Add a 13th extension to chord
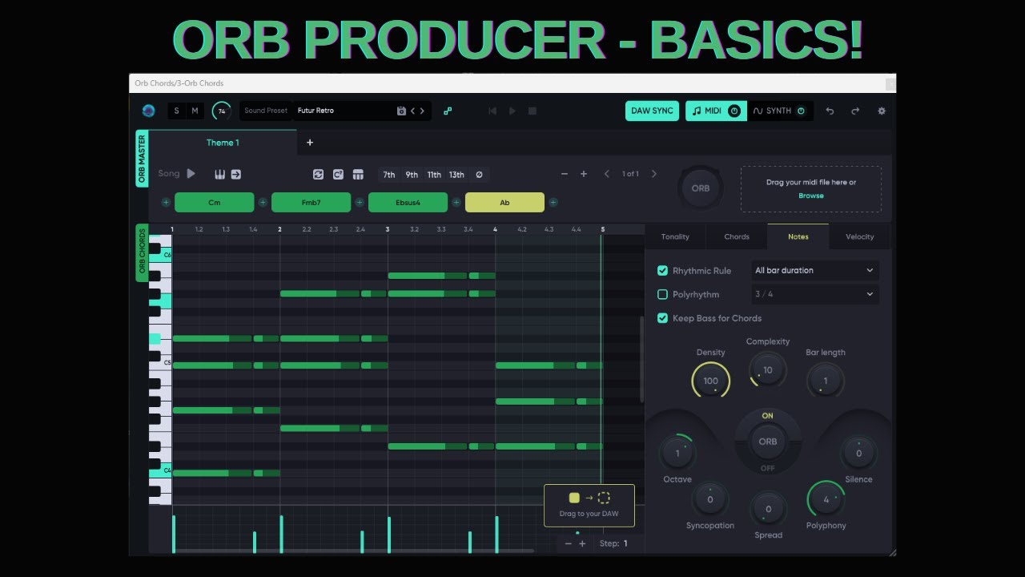 pos(456,174)
